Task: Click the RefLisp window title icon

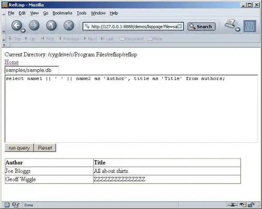Action: [x=5, y=5]
